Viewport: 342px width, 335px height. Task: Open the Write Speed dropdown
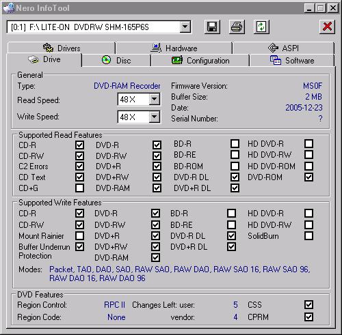tap(155, 117)
